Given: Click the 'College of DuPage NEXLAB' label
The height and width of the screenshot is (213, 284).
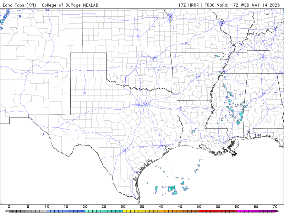Looking at the screenshot, I should coord(70,5).
